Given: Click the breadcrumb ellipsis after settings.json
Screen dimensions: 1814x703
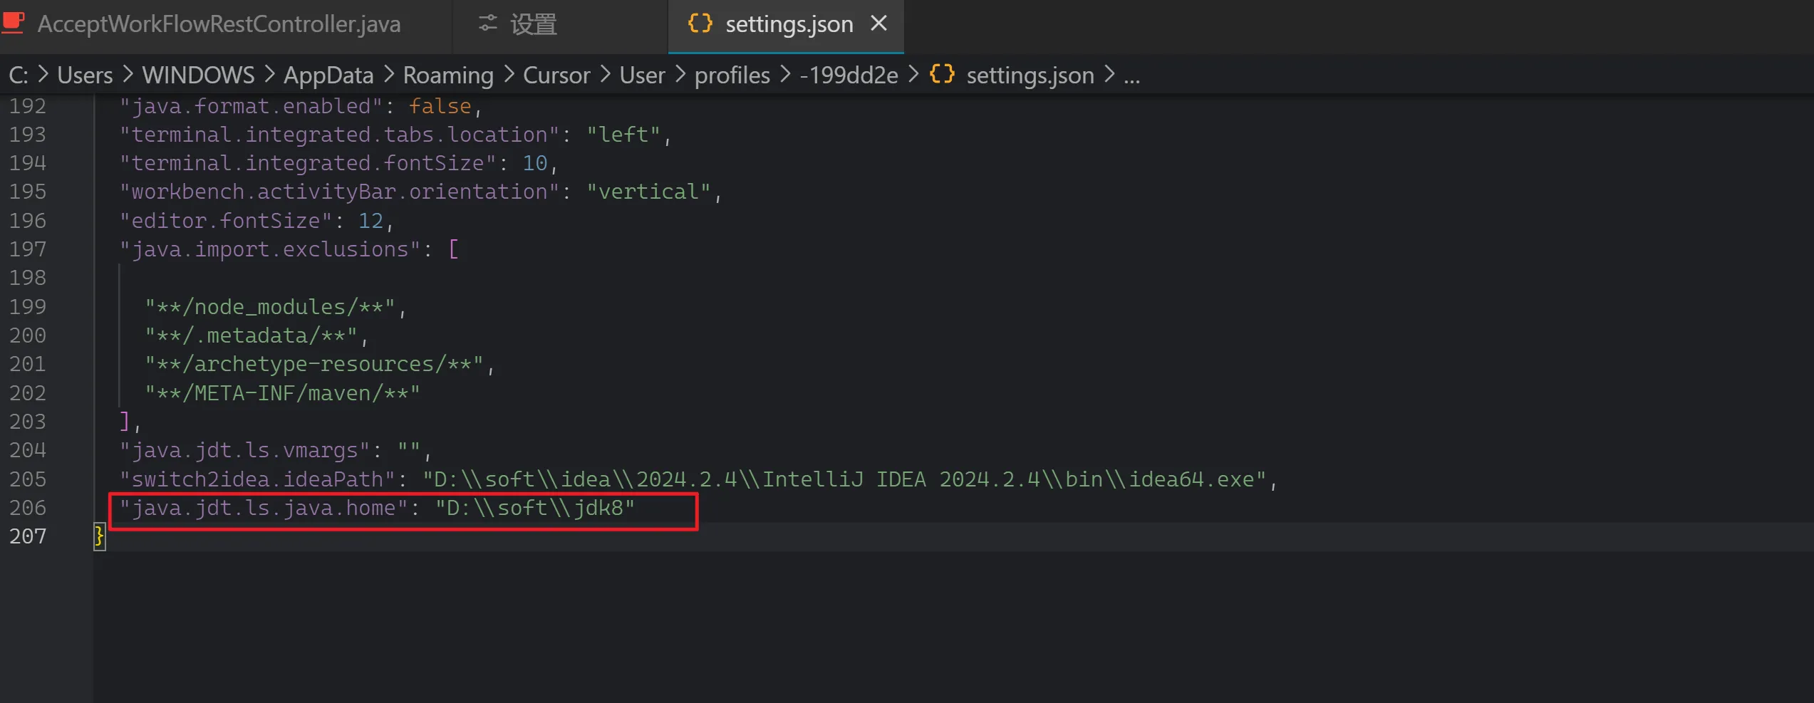Looking at the screenshot, I should [x=1131, y=75].
